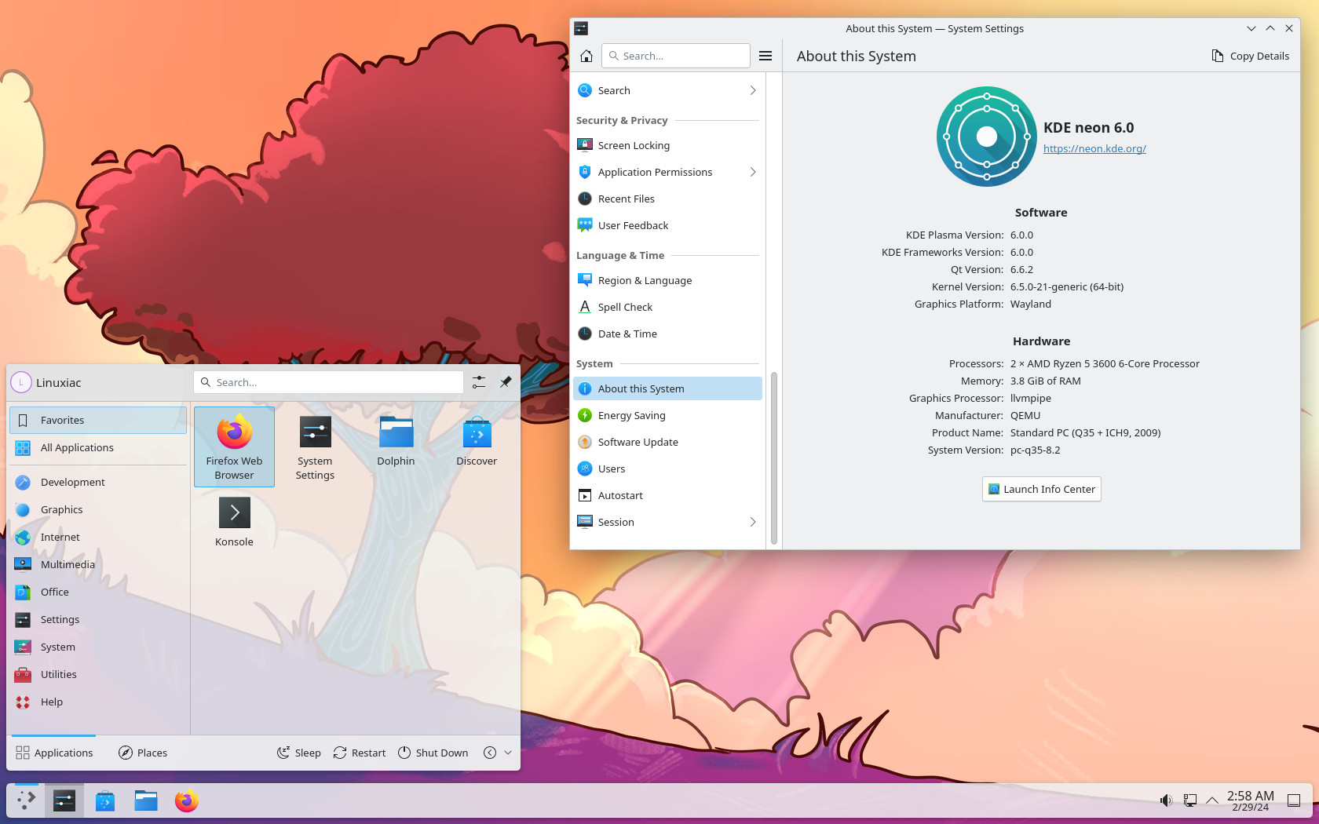The width and height of the screenshot is (1319, 824).
Task: Select the Graphics category
Action: point(98,509)
